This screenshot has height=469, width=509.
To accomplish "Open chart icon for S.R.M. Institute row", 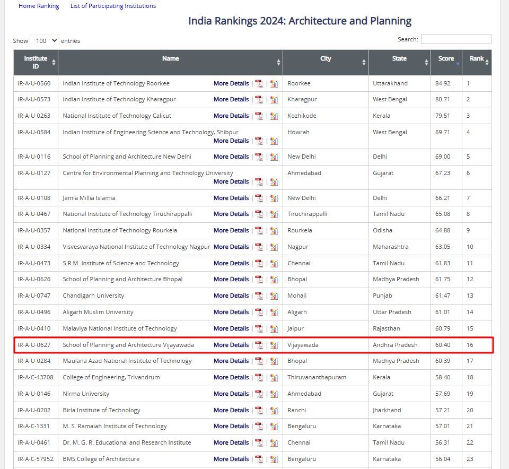I will [274, 263].
